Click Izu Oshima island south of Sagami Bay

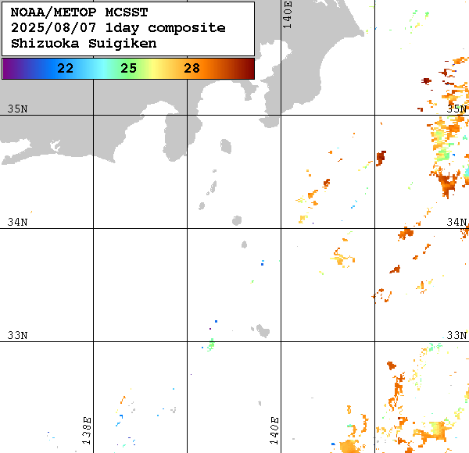(x=226, y=146)
